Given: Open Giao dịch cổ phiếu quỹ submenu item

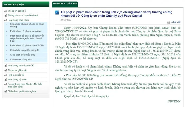Looking at the screenshot, I should (22, 55).
